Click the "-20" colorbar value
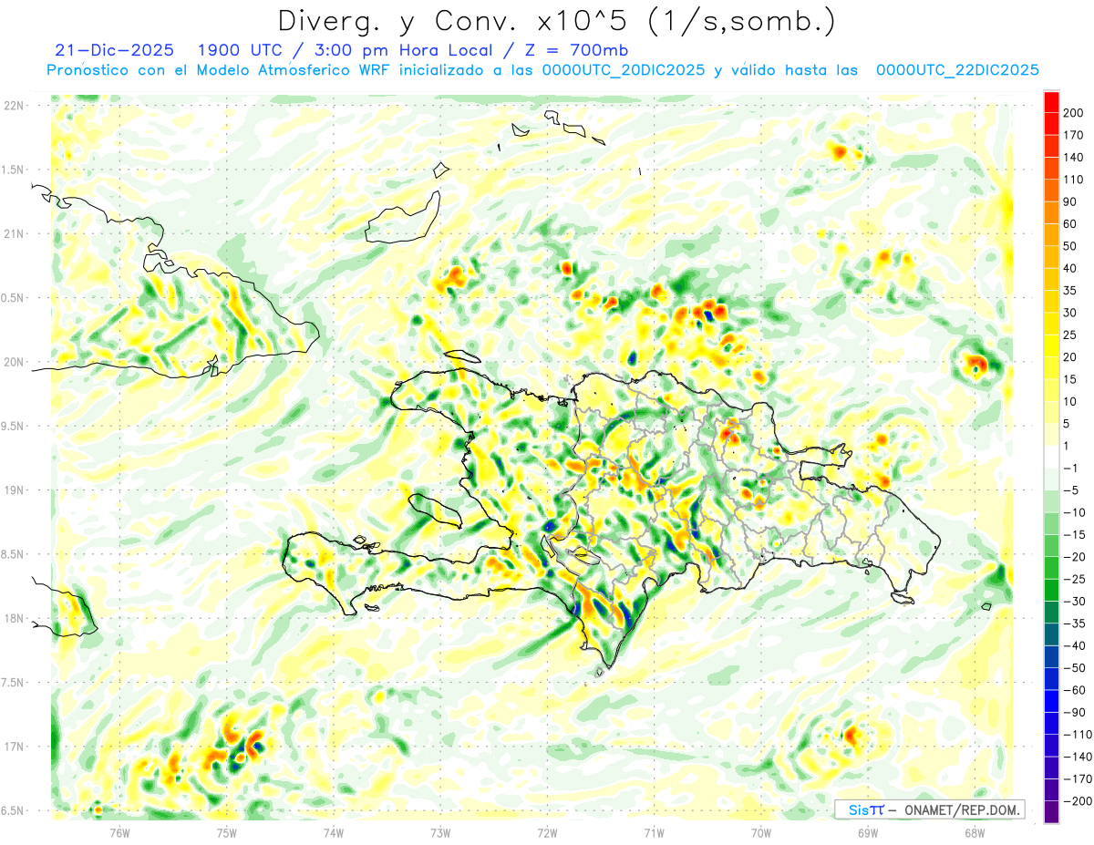 (x=1074, y=556)
